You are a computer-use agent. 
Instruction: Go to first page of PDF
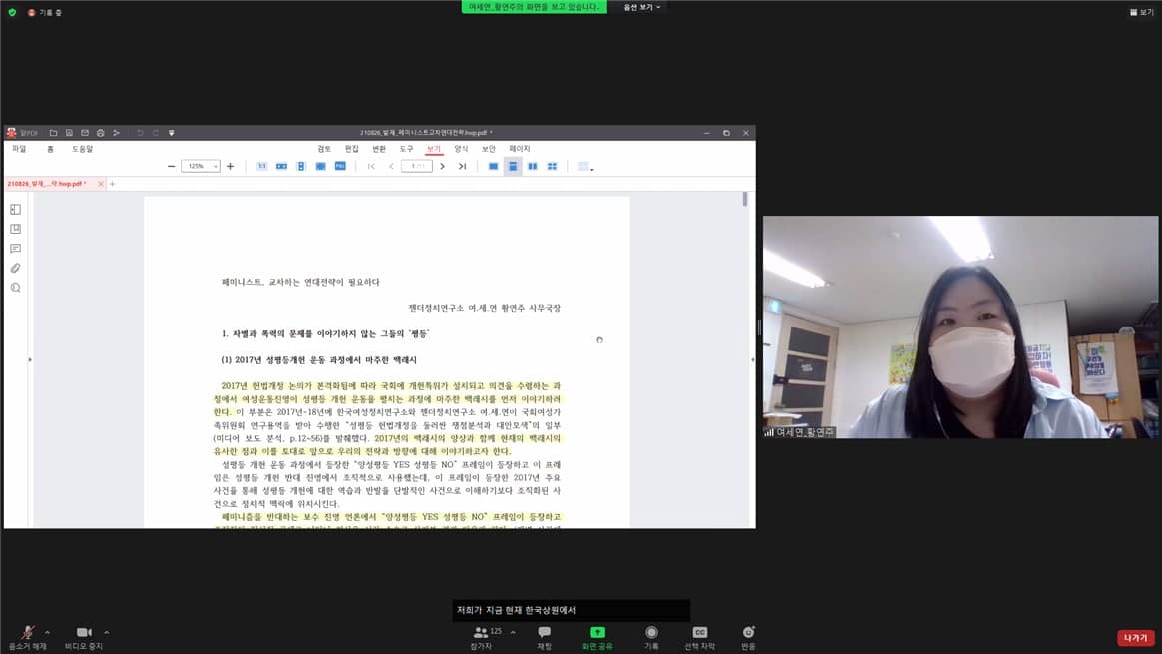pos(371,166)
